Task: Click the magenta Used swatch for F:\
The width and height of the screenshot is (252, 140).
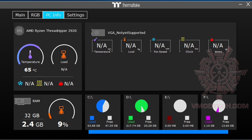Action: click(x=208, y=118)
